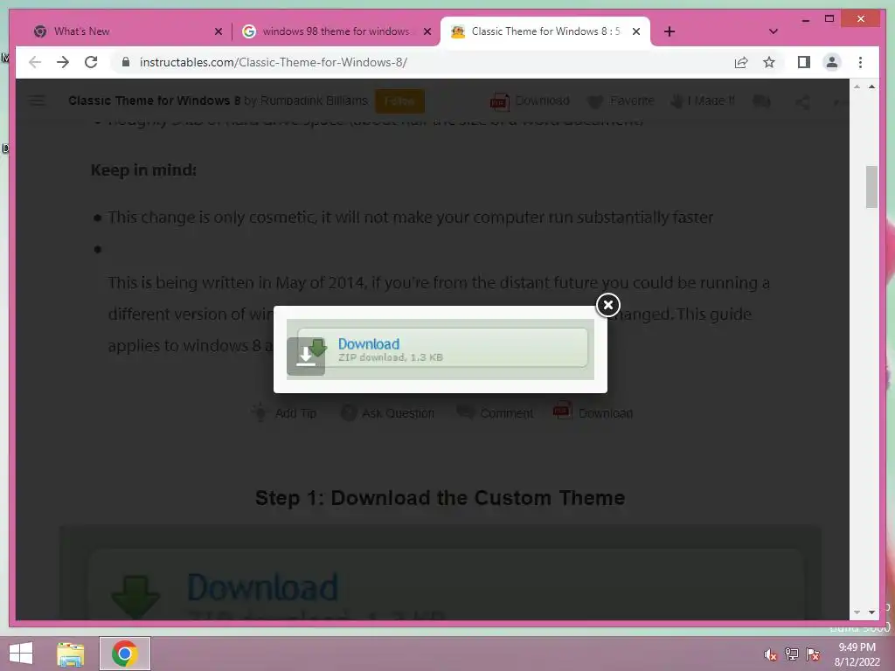Open comments via header speech bubble icon
895x671 pixels.
[x=761, y=101]
